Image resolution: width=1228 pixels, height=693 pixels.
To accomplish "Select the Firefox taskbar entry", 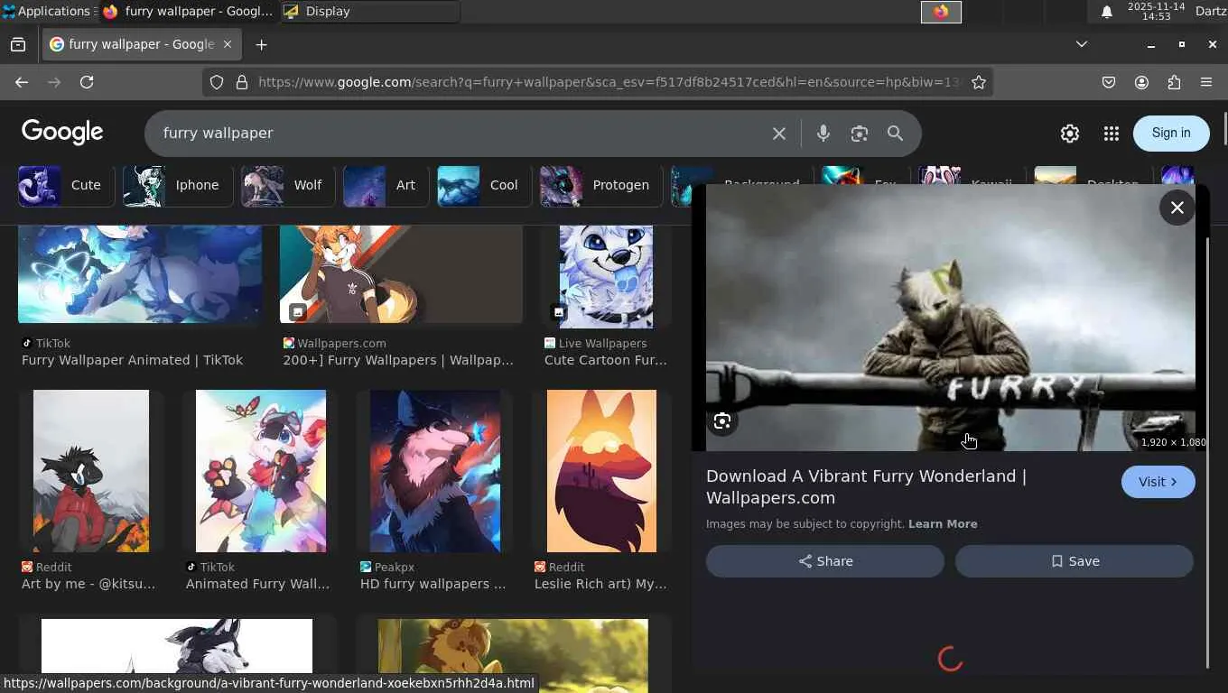I will [x=188, y=12].
